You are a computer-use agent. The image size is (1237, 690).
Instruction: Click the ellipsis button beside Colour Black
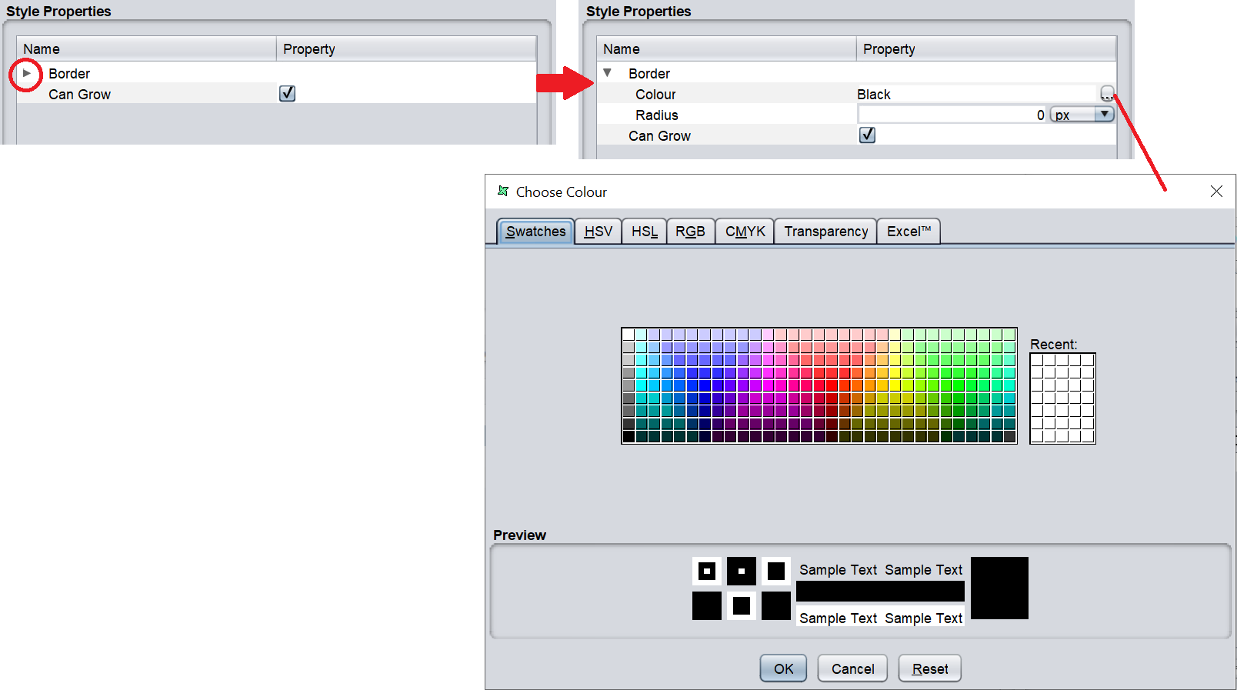[x=1106, y=94]
